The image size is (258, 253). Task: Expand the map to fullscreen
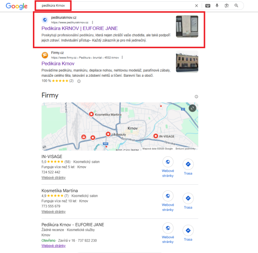click(x=192, y=108)
